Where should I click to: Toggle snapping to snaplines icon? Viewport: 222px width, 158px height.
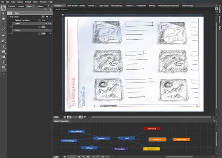pos(81,117)
